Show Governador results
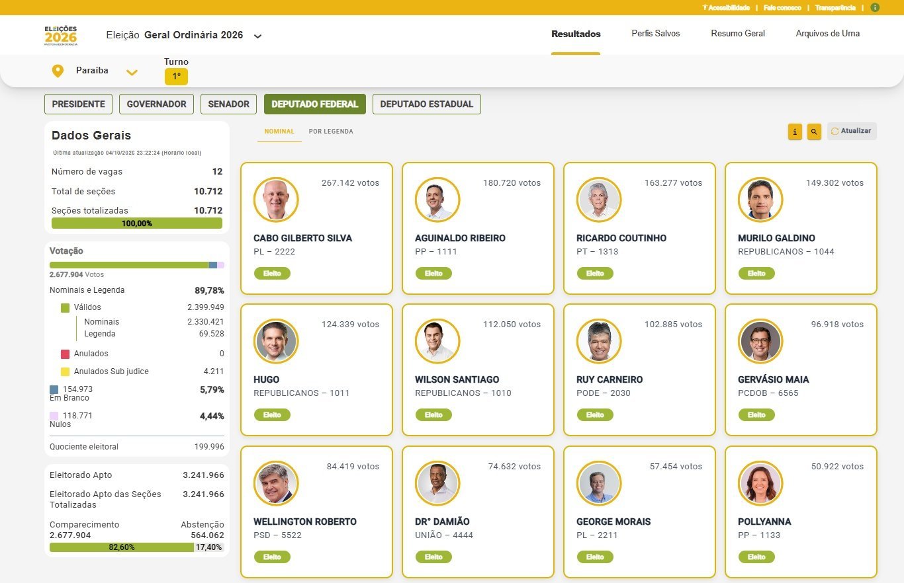This screenshot has height=583, width=904. pos(157,104)
